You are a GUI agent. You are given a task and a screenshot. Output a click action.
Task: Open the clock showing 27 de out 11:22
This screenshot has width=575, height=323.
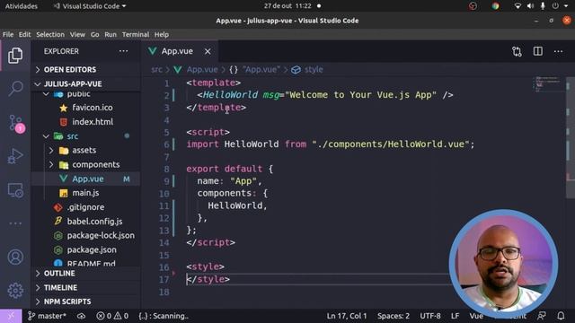pyautogui.click(x=287, y=6)
